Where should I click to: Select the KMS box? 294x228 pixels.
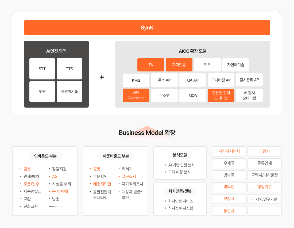coord(136,80)
